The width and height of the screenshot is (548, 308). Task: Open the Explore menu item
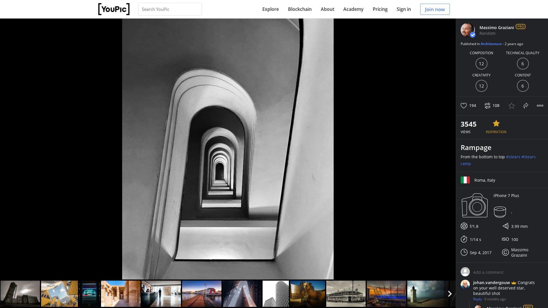(x=270, y=9)
